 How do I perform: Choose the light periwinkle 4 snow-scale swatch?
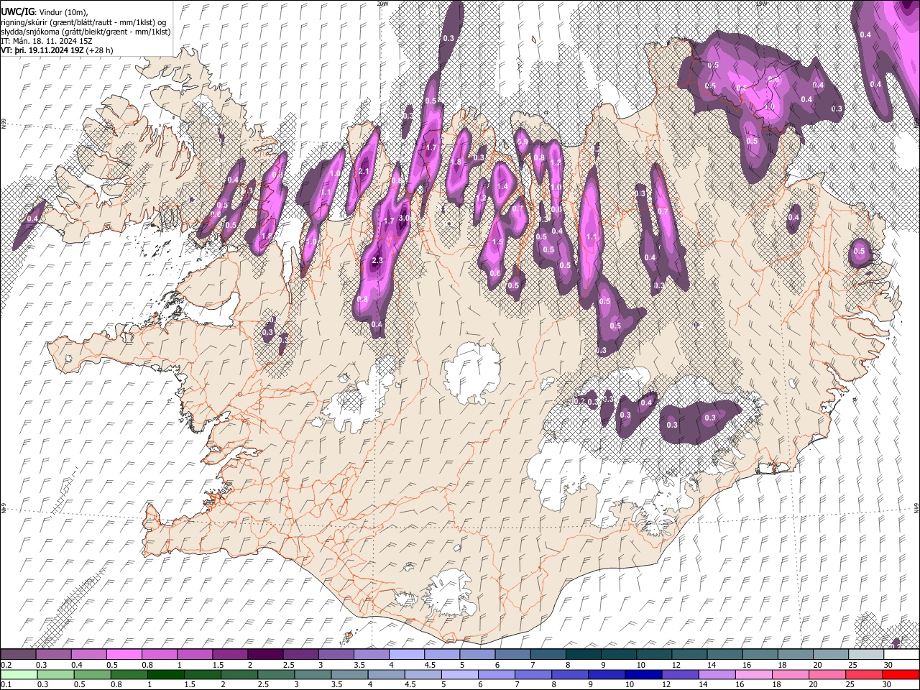(405, 654)
